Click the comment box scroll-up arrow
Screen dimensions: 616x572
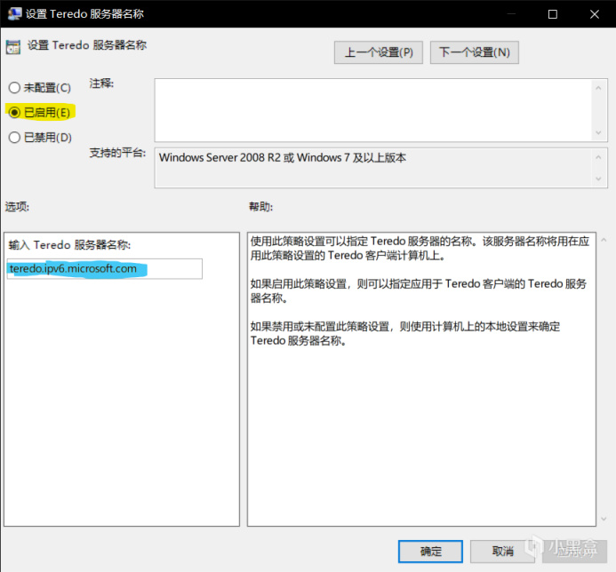click(598, 88)
